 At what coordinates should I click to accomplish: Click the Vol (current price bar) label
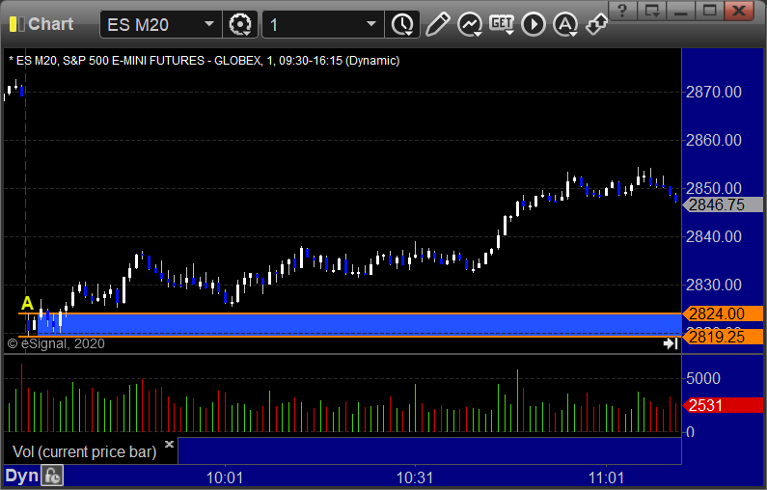84,451
